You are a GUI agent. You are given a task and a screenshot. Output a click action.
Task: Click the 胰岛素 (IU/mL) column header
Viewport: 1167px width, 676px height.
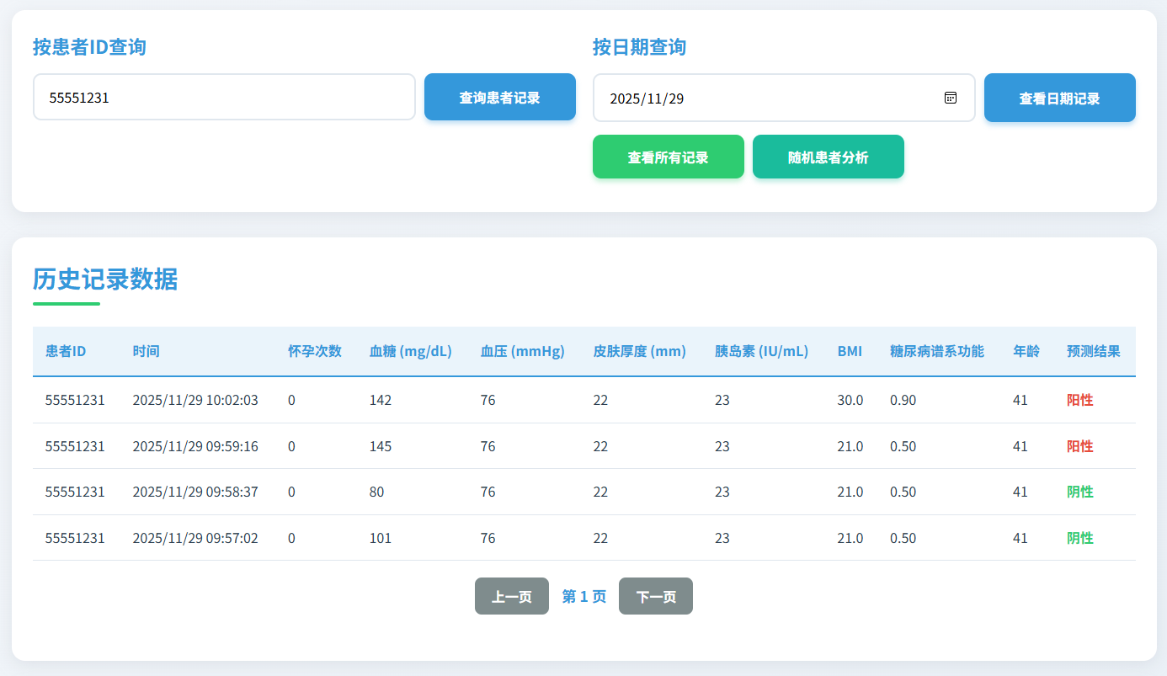point(762,351)
